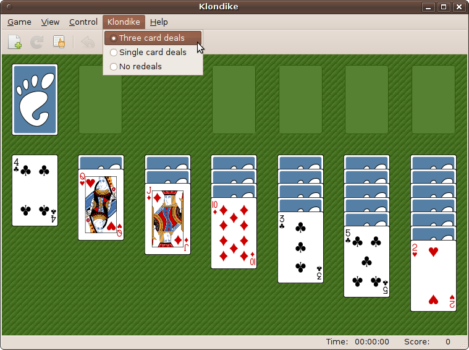469x350 pixels.
Task: Click the Undo move toolbar icon
Action: click(88, 42)
